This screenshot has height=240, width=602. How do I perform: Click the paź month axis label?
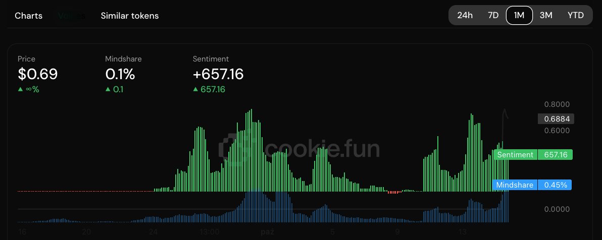[x=267, y=232]
